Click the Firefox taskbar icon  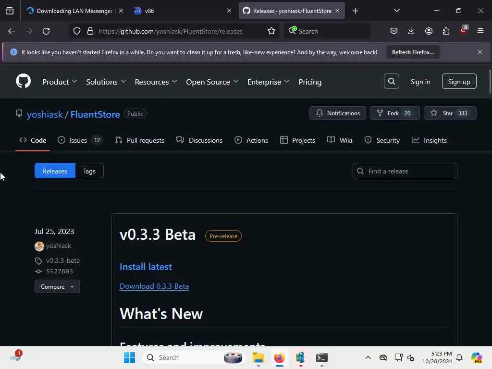279,357
